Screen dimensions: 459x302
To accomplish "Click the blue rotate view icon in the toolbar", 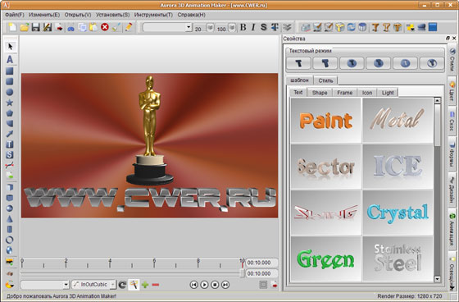I will (x=351, y=27).
